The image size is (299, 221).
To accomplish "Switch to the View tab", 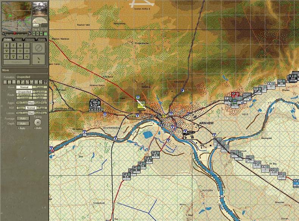I will [x=19, y=39].
